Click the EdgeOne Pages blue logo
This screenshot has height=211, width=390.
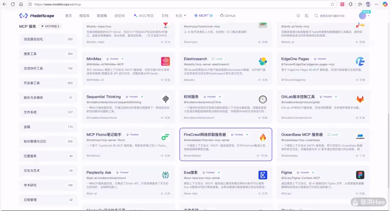coord(360,61)
